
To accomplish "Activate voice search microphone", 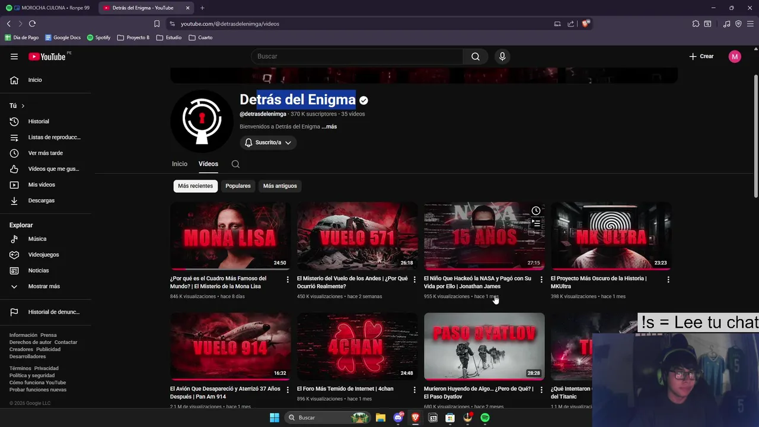I will [502, 56].
